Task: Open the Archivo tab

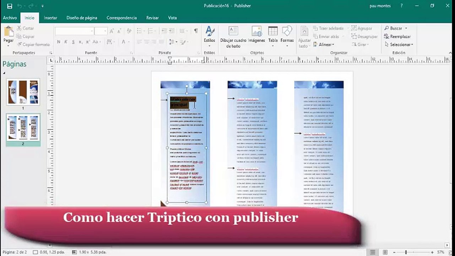Action: point(10,18)
